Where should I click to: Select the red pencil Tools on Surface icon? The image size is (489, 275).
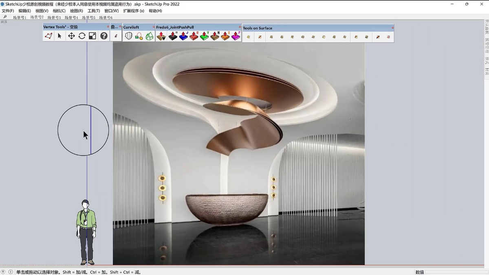coord(260,37)
